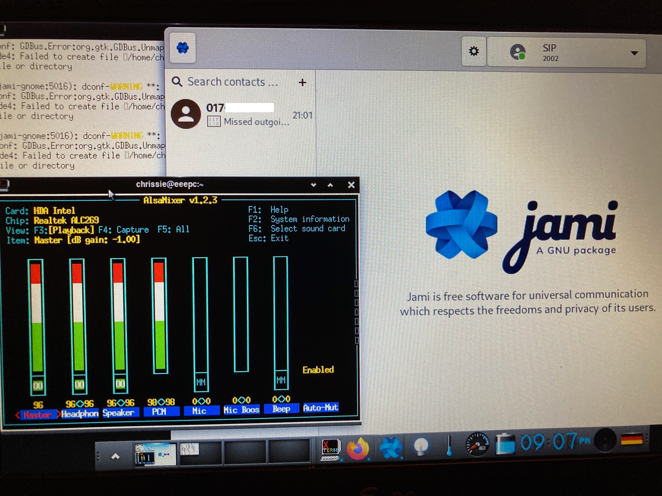The width and height of the screenshot is (662, 496).
Task: Select the Mic Boost channel label
Action: (241, 410)
